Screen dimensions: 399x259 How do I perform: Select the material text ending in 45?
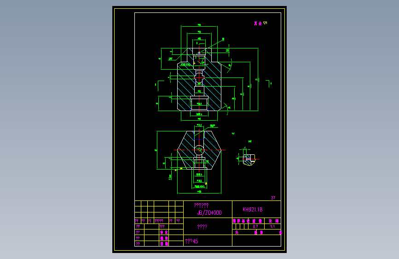[x=191, y=241]
